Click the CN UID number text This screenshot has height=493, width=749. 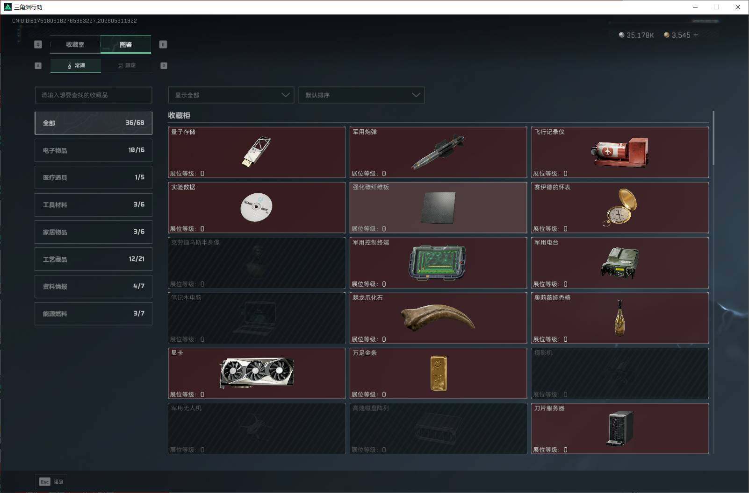point(75,21)
